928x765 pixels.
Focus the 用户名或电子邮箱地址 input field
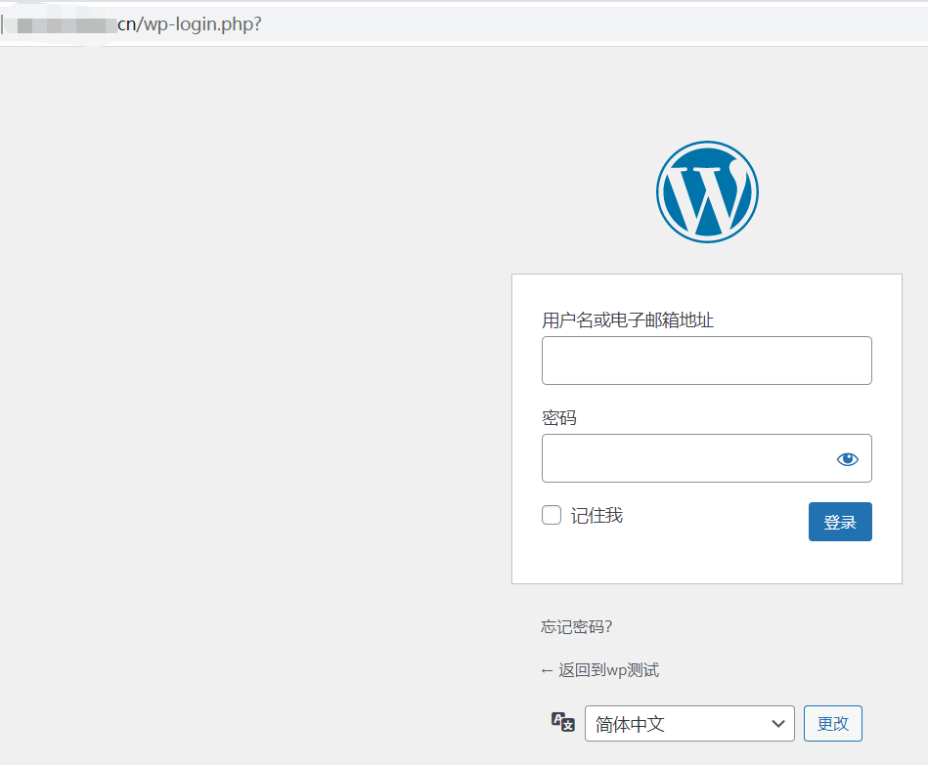pos(707,361)
